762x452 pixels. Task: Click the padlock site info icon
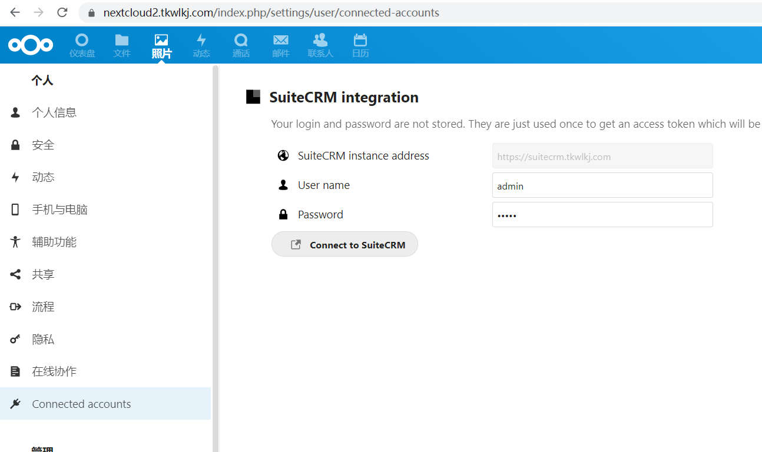coord(91,12)
